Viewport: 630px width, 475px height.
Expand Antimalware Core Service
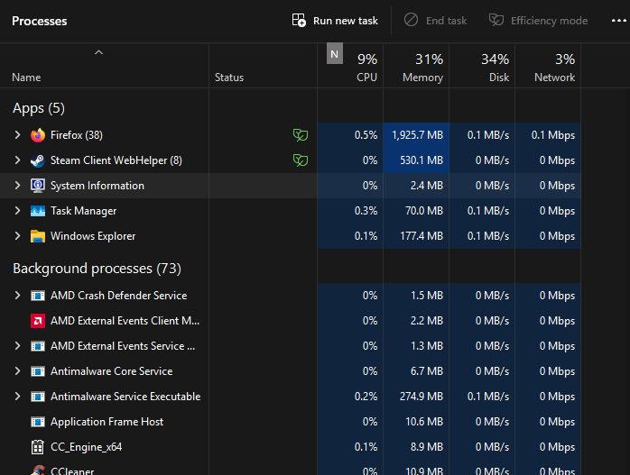coord(17,371)
